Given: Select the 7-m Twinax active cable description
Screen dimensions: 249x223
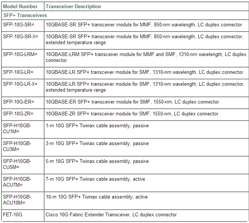Looking at the screenshot, I should coord(95,179).
